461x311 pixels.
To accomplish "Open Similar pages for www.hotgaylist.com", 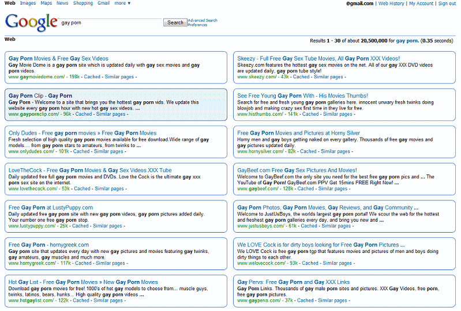I will point(108,301).
